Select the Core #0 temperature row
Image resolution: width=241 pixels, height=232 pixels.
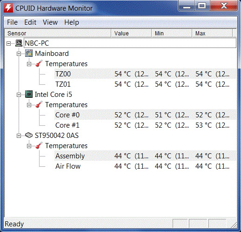[x=145, y=115]
